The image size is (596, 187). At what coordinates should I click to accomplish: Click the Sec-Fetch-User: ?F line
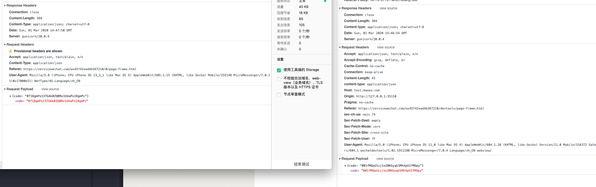(359, 139)
